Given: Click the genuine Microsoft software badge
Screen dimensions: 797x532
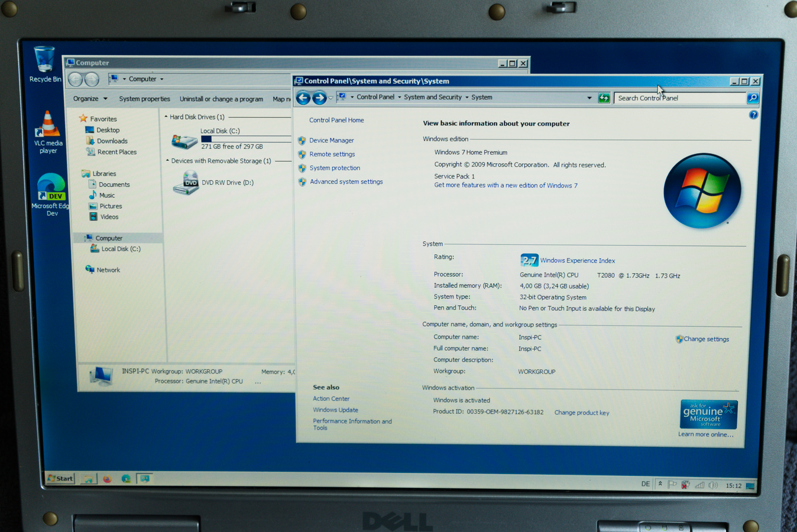Looking at the screenshot, I should coord(708,414).
